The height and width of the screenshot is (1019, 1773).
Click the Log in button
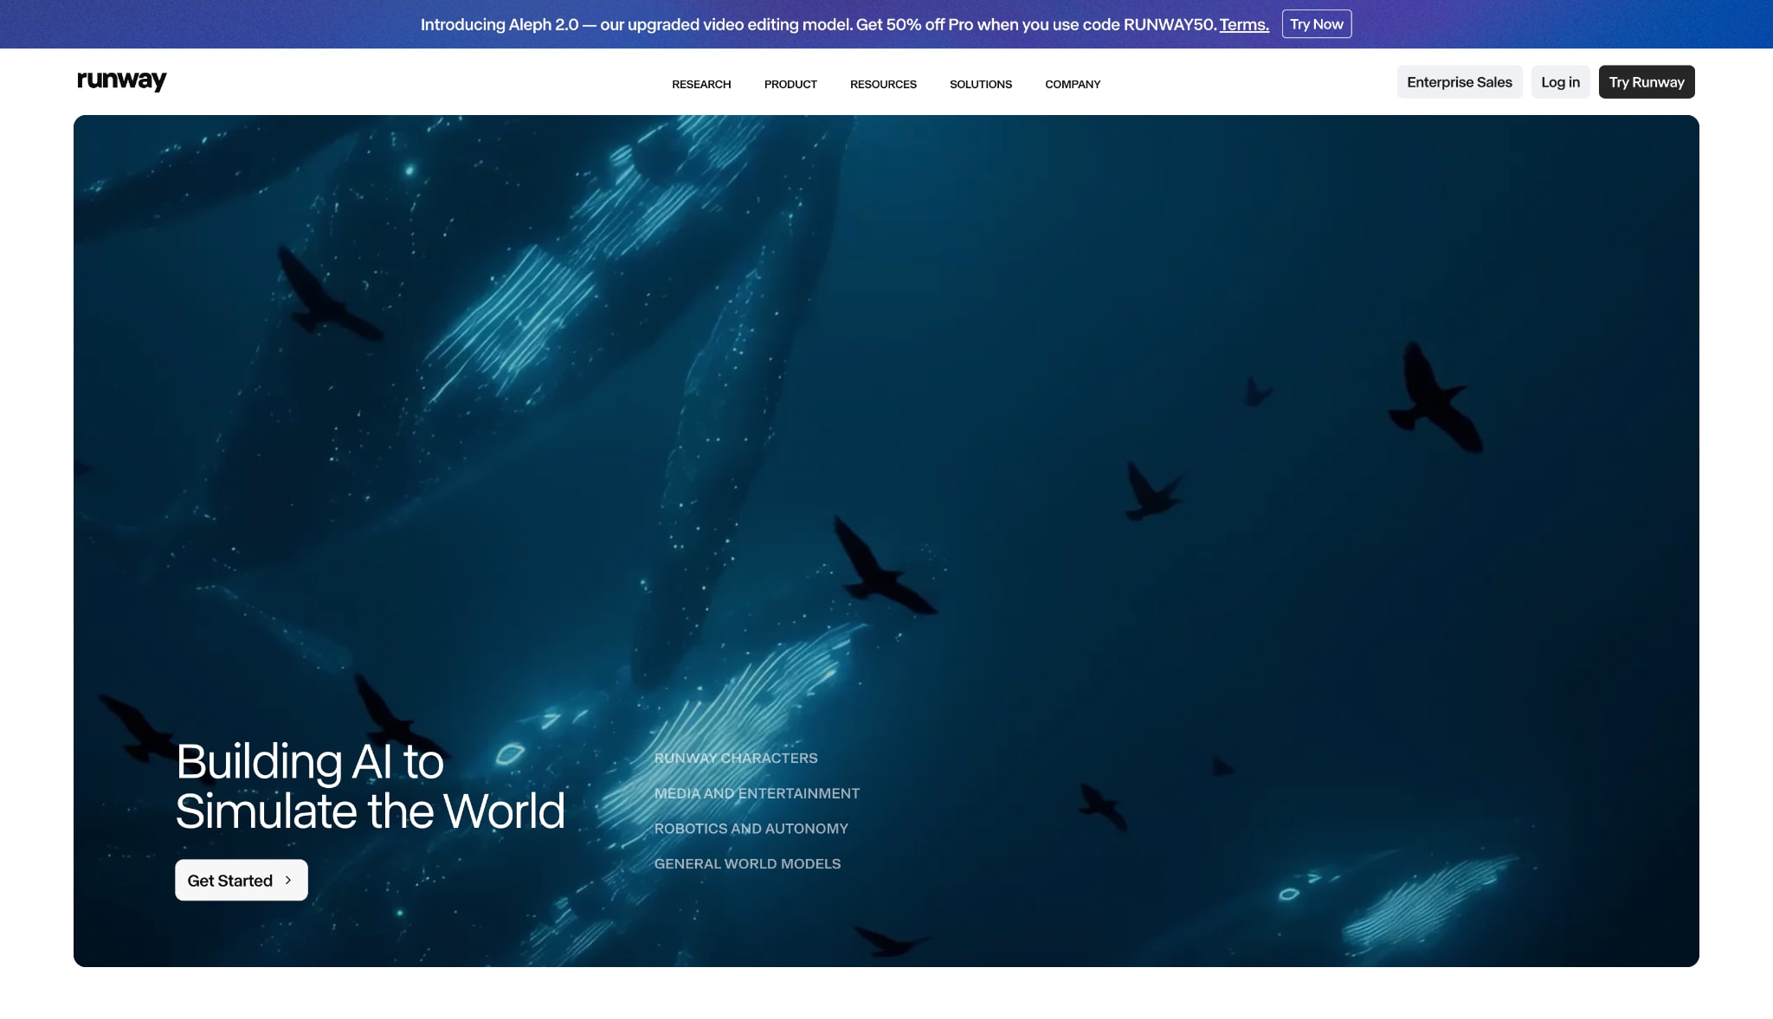[x=1560, y=82]
